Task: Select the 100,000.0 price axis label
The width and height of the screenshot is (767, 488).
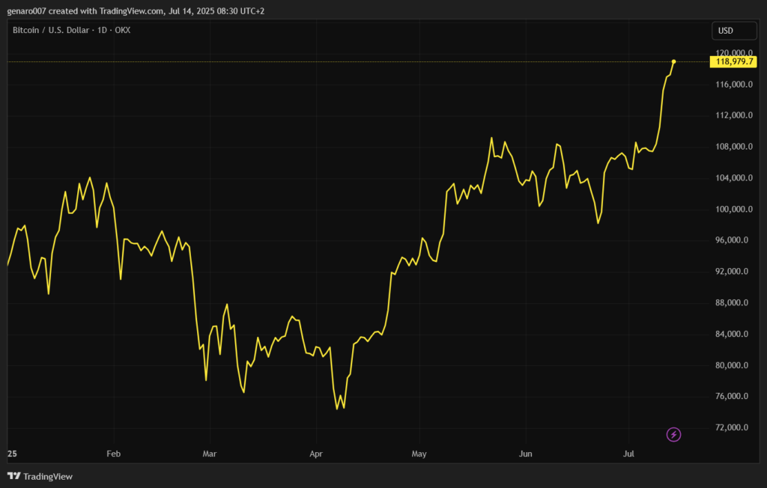Action: pos(734,209)
